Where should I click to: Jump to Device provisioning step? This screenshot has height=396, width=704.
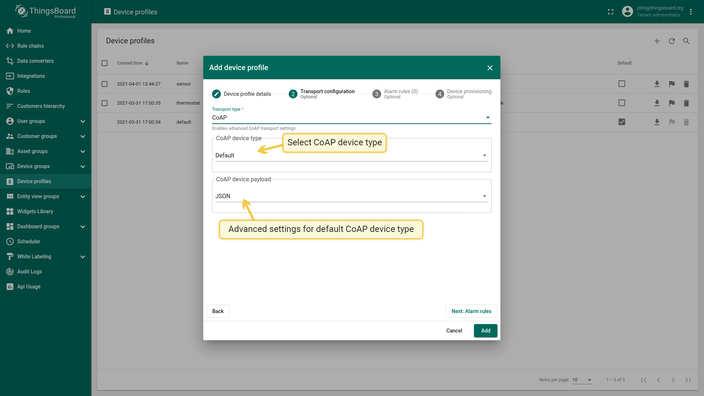pos(463,94)
